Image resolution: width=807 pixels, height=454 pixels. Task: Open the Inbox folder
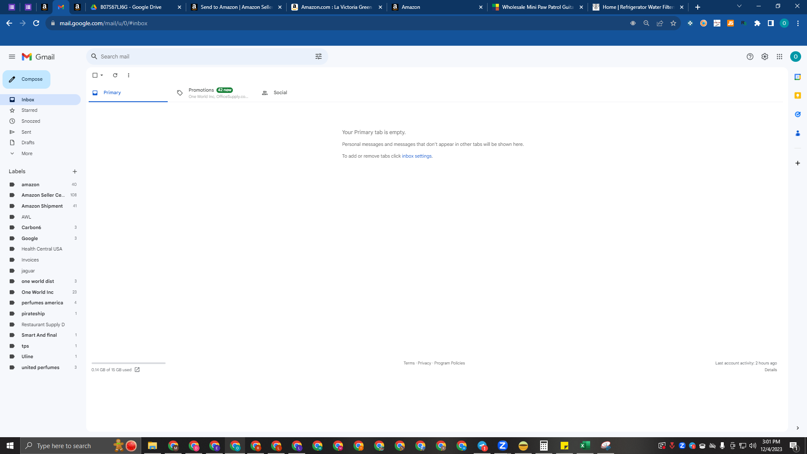coord(40,100)
